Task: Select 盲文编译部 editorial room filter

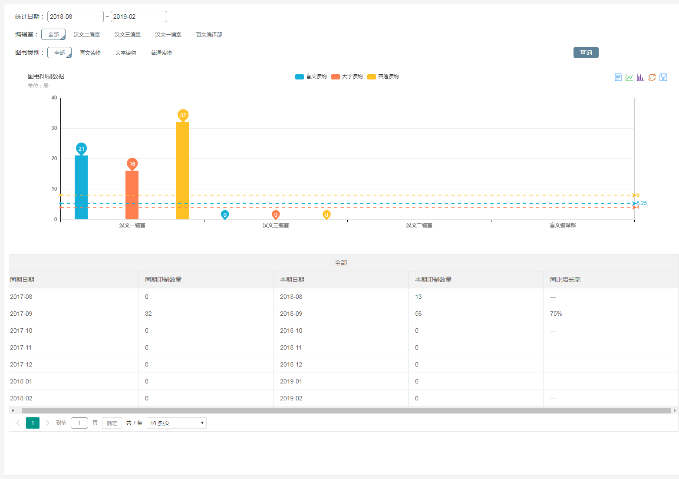Action: pyautogui.click(x=209, y=35)
